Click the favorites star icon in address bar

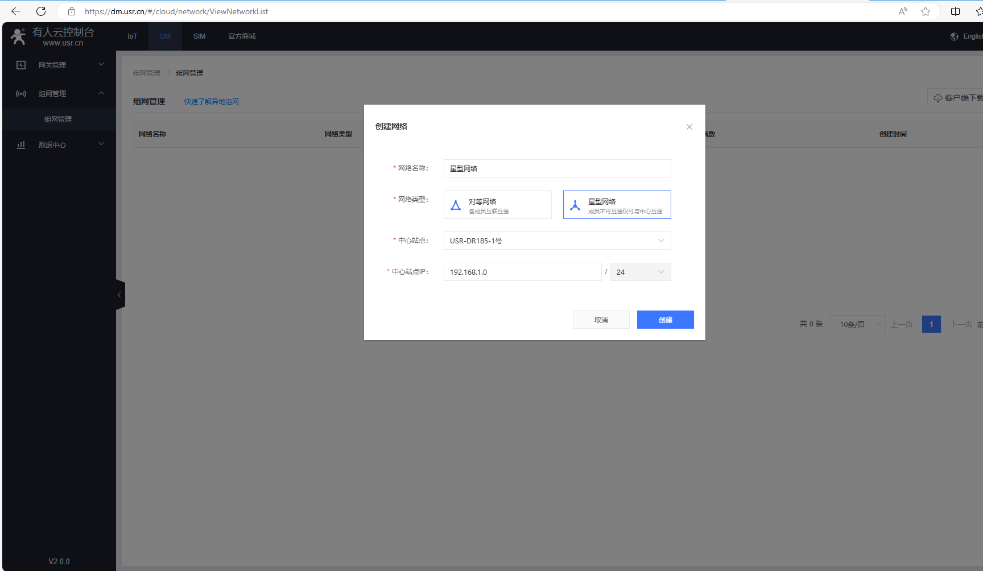(x=926, y=11)
